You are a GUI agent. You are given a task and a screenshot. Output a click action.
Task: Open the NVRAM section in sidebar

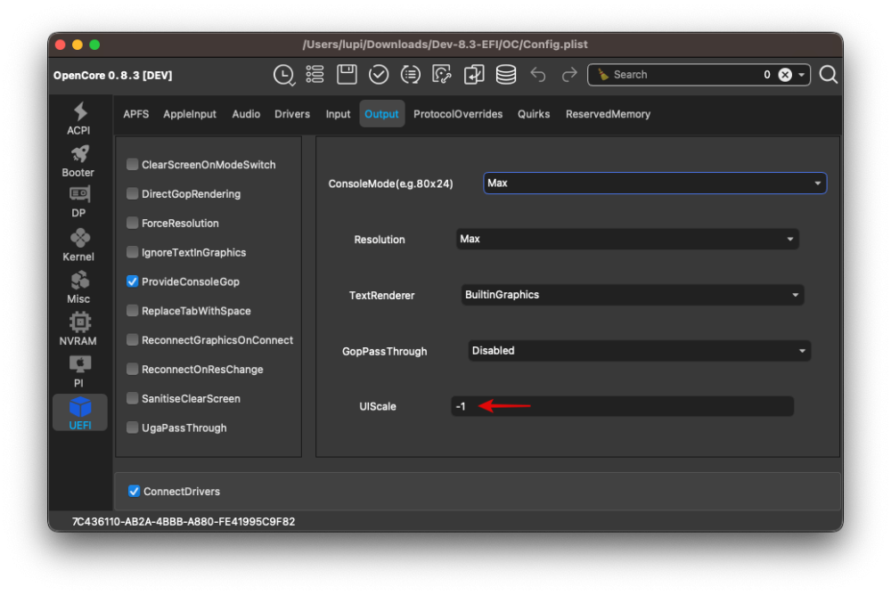coord(78,330)
